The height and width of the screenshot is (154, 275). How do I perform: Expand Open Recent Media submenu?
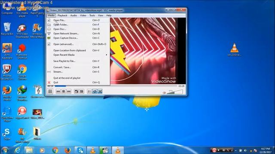coord(78,55)
